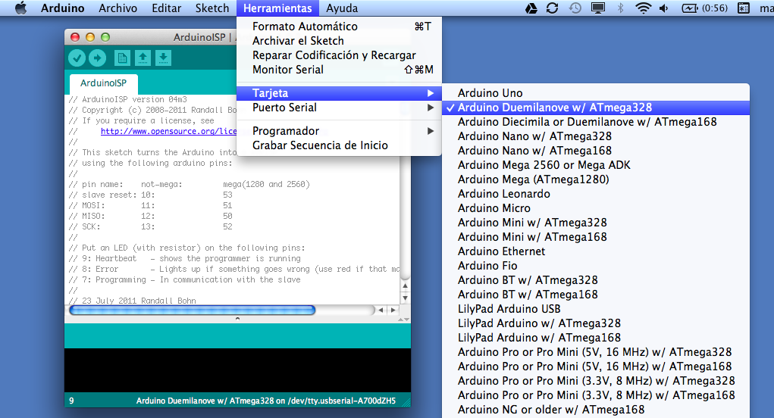Click the Bluetooth menu bar icon
The image size is (774, 418).
(x=621, y=8)
